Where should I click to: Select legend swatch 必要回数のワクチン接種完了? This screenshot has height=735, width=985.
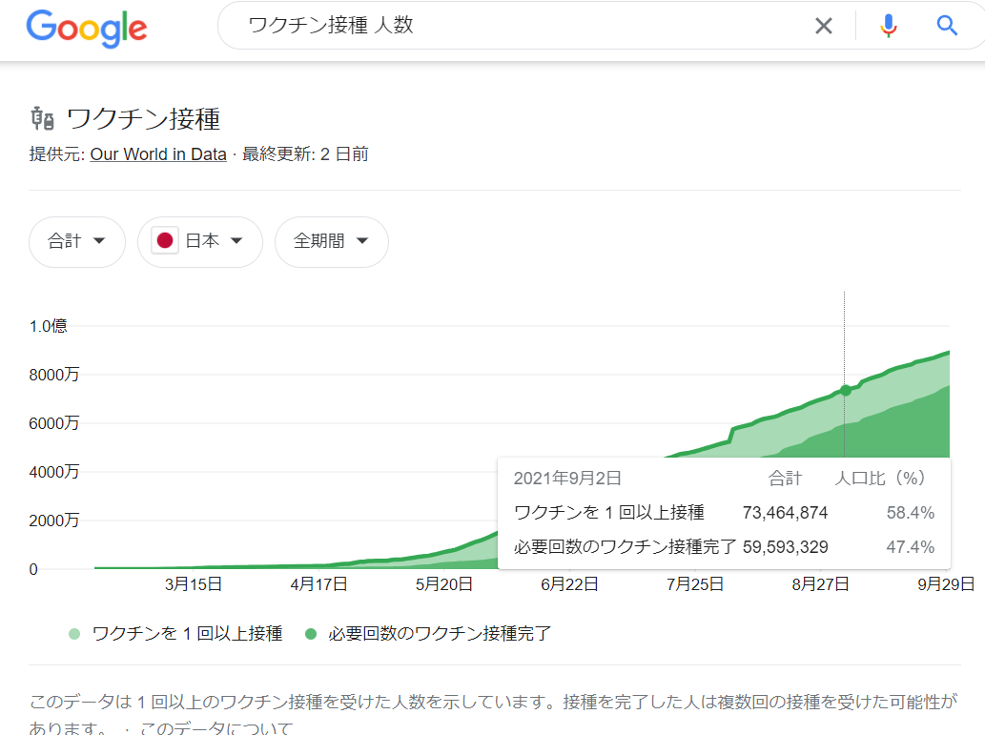(x=310, y=634)
